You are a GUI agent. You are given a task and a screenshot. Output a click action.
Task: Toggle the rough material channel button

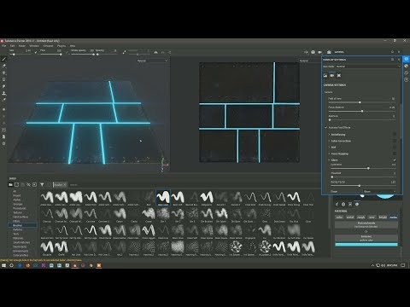(360, 217)
